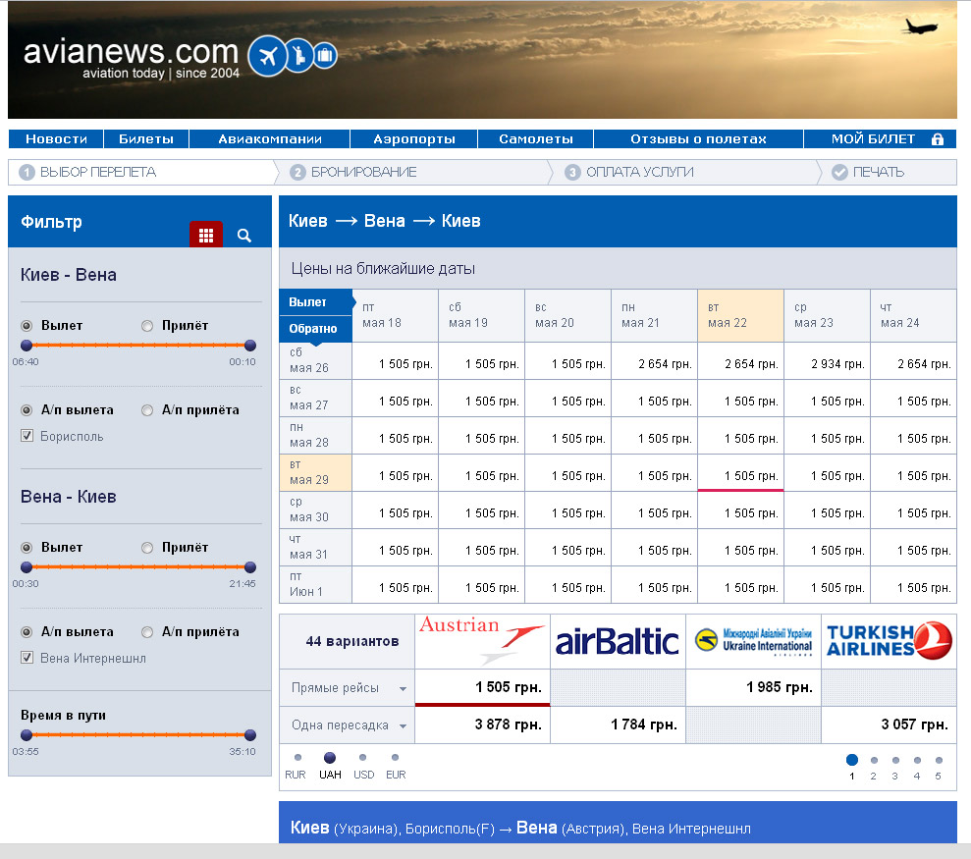This screenshot has height=859, width=971.
Task: Choose the Ukraine International Airlines logo
Action: [753, 641]
